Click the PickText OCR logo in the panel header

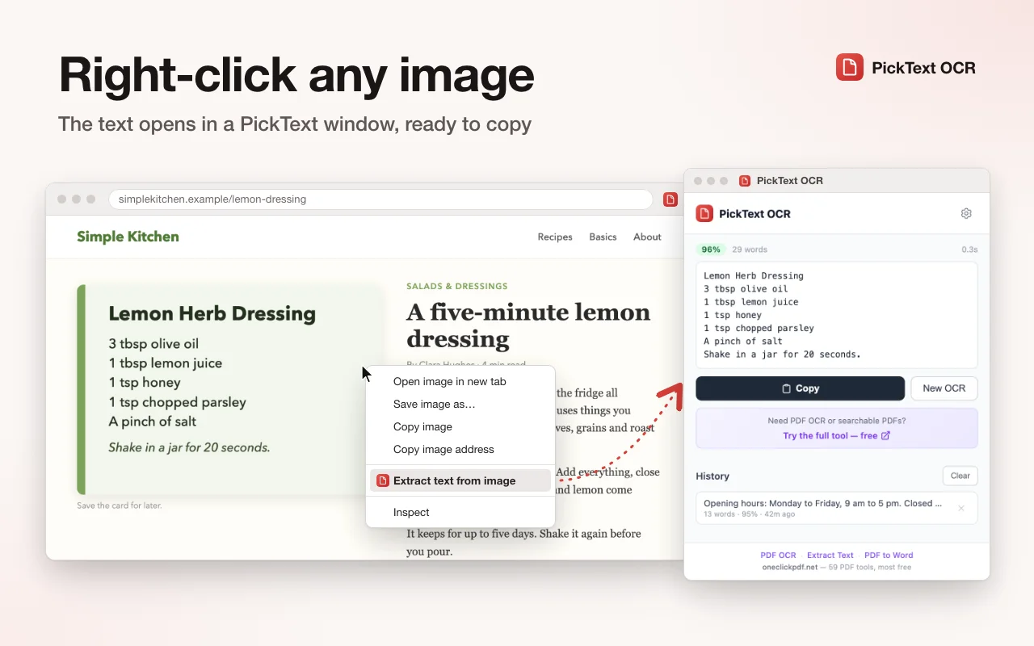coord(704,214)
